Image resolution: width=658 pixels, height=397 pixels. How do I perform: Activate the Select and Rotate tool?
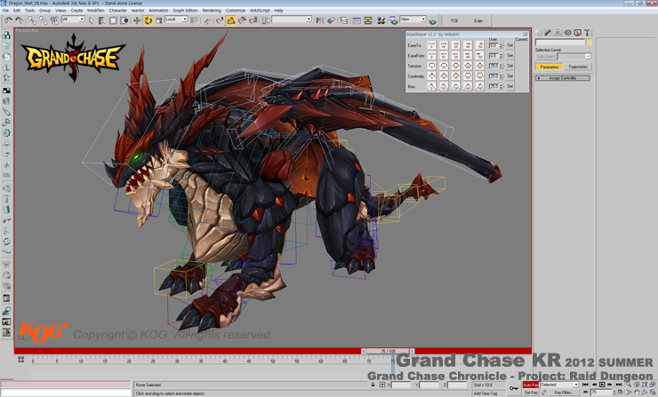tap(148, 20)
